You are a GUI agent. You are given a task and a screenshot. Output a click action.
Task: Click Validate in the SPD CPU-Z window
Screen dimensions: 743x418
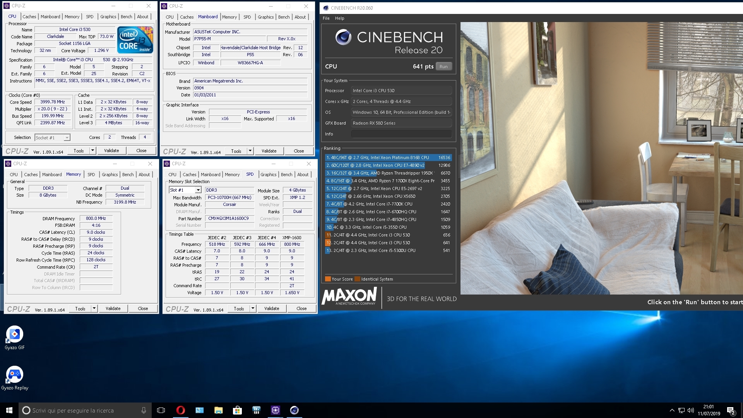coord(272,308)
